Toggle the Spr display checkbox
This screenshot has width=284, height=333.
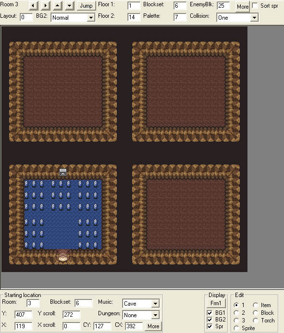click(x=210, y=326)
